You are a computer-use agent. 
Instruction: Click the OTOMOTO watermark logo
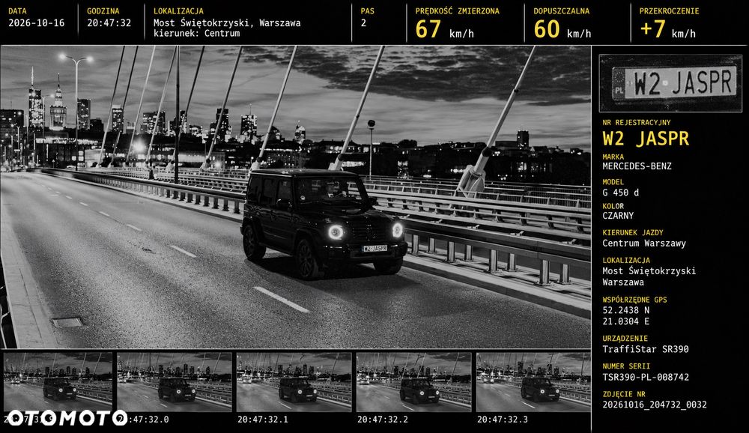[x=67, y=418]
